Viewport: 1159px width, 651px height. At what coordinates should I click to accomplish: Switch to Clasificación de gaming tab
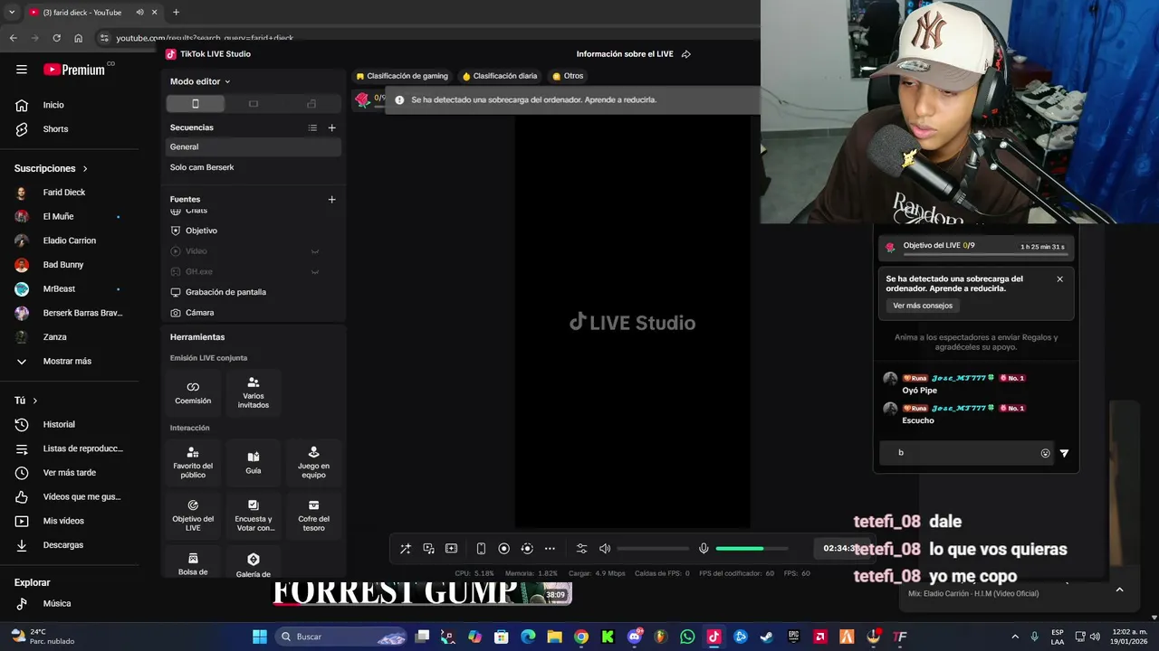click(402, 76)
